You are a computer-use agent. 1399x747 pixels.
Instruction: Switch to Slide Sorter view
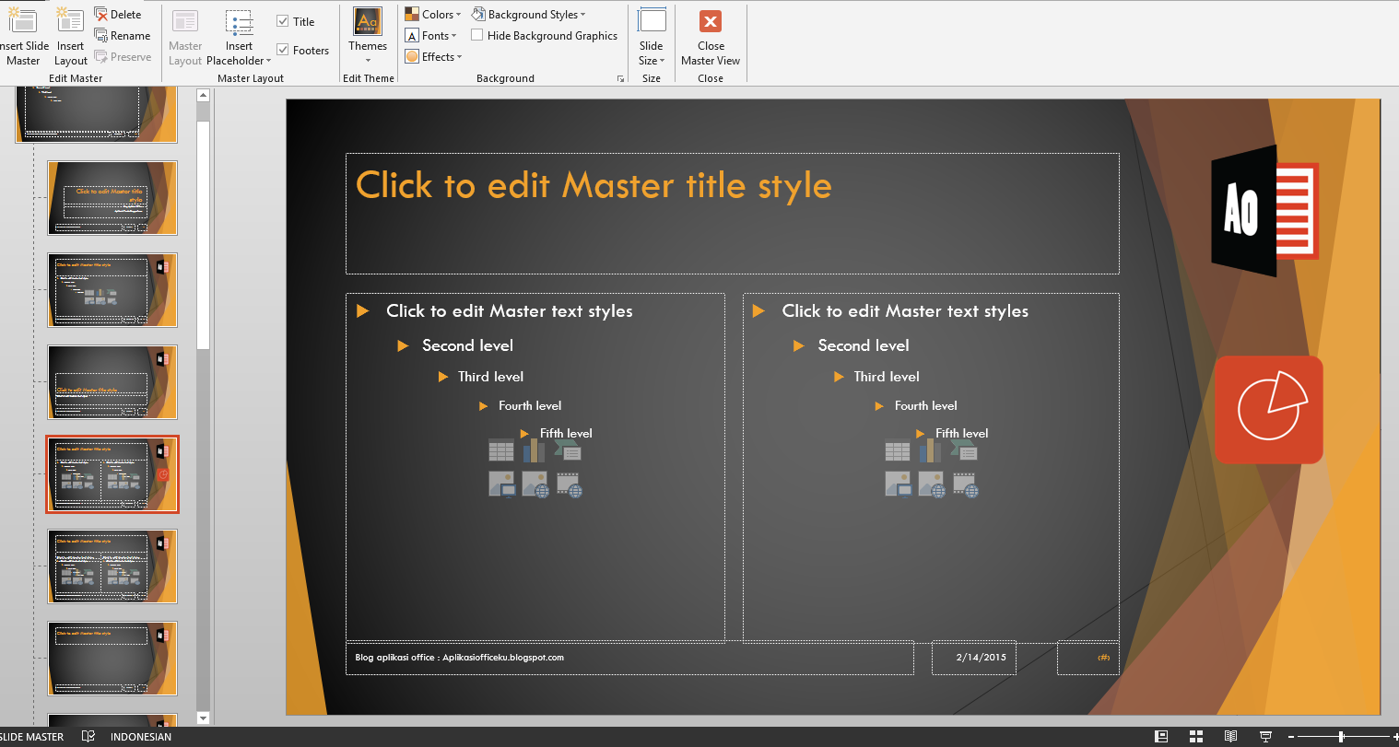[x=1196, y=736]
